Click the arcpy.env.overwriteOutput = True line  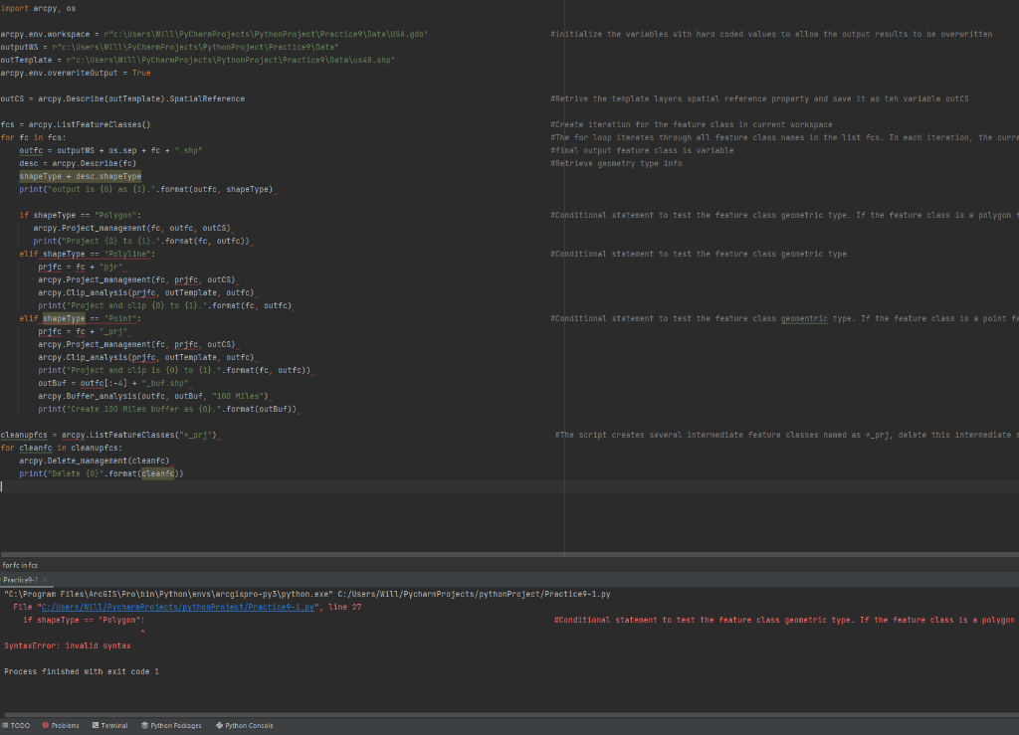click(x=76, y=74)
